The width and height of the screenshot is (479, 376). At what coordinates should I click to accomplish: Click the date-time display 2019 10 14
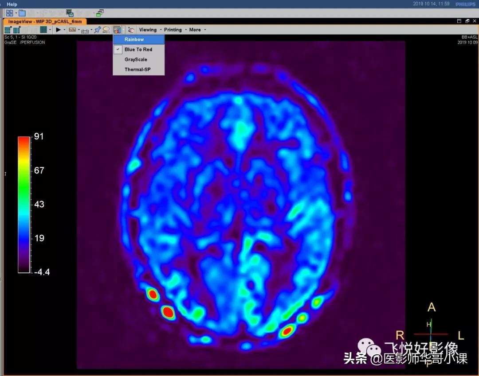click(431, 4)
